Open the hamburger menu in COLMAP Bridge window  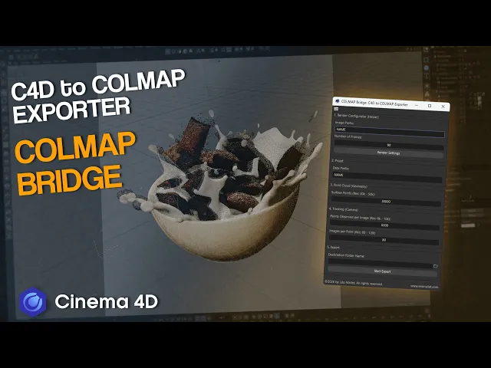336,109
